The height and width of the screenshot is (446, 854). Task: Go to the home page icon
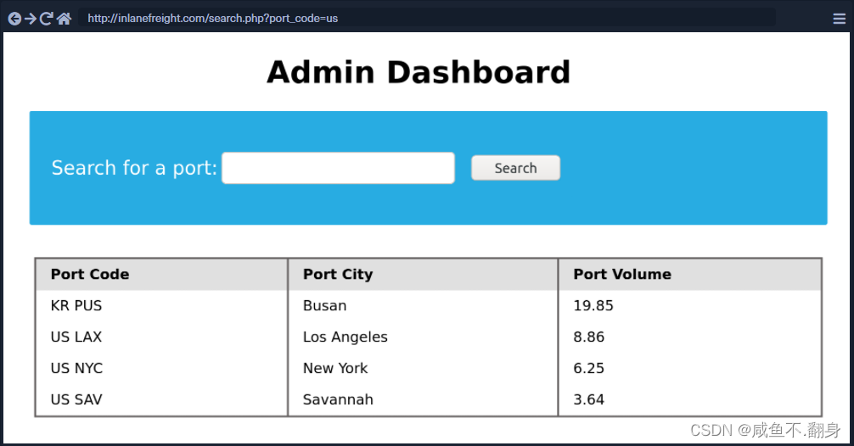(x=64, y=19)
